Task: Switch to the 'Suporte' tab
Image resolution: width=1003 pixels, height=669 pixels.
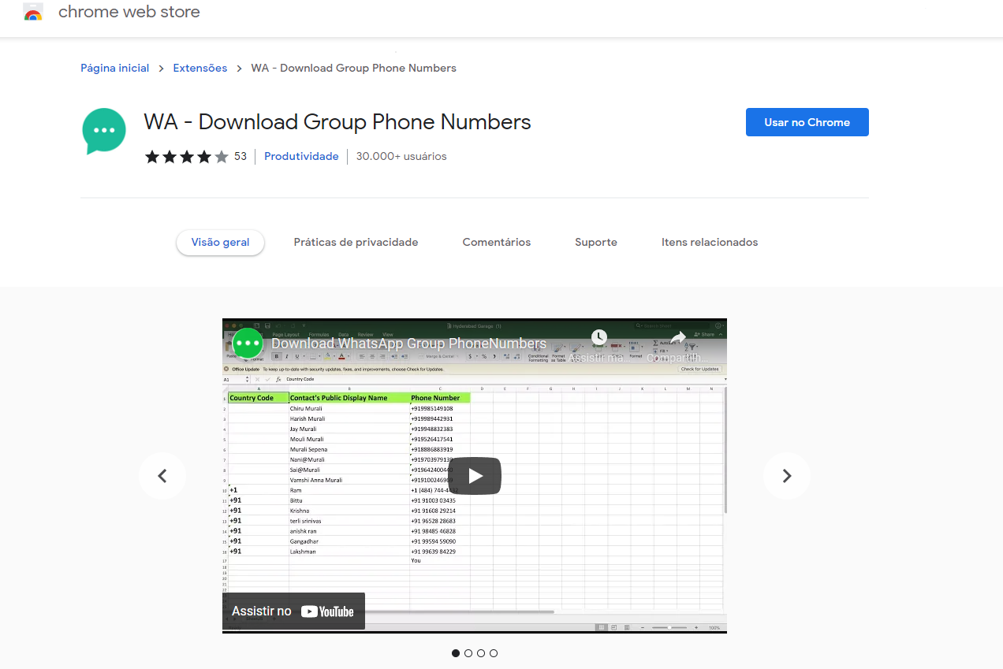Action: [x=596, y=243]
